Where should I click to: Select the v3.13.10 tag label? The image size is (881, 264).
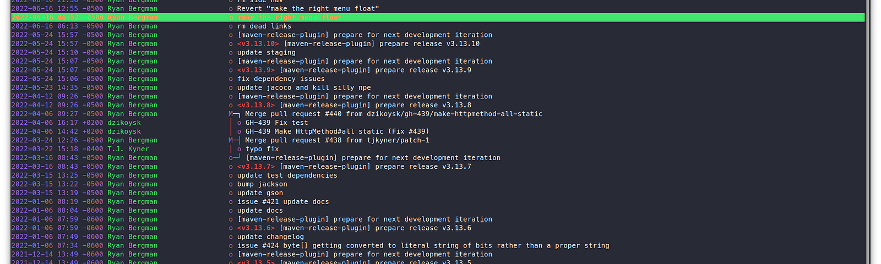point(258,44)
